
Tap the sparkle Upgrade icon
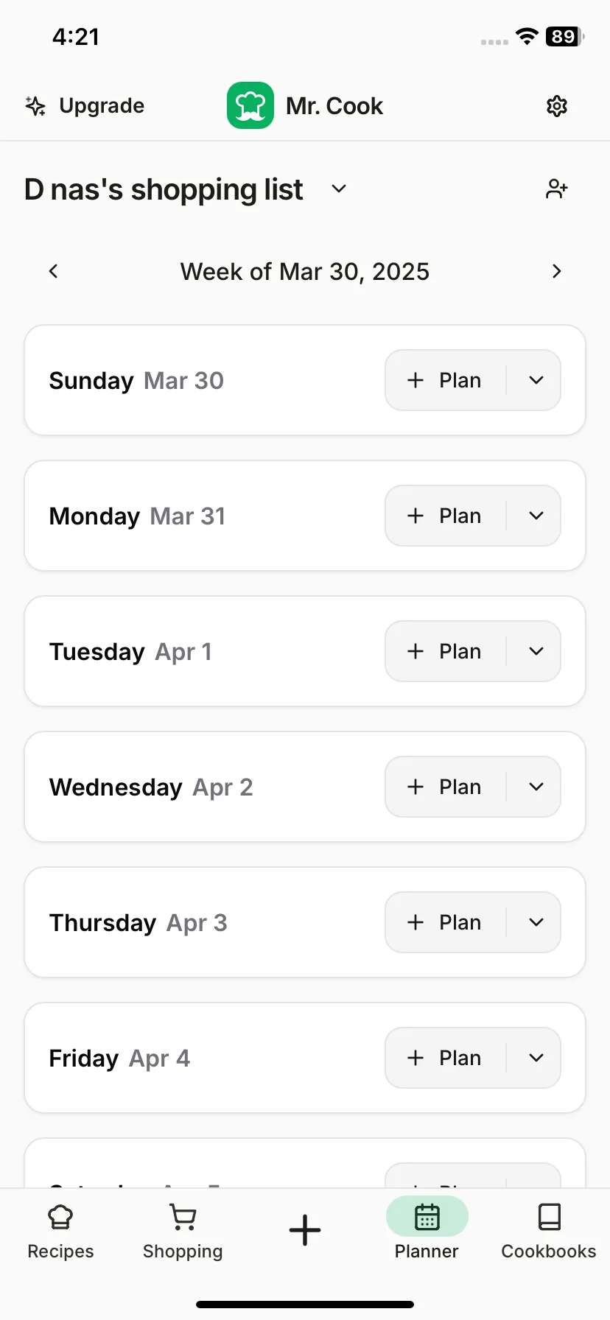35,106
